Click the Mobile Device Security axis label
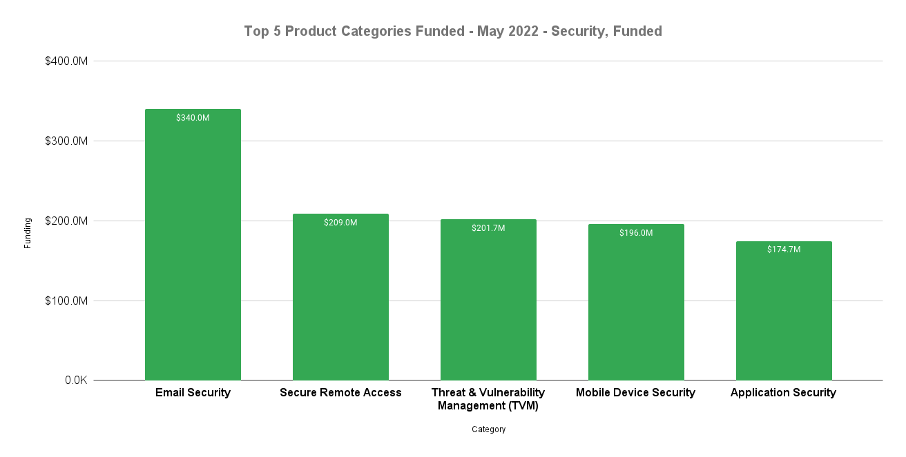The width and height of the screenshot is (906, 457). tap(635, 393)
